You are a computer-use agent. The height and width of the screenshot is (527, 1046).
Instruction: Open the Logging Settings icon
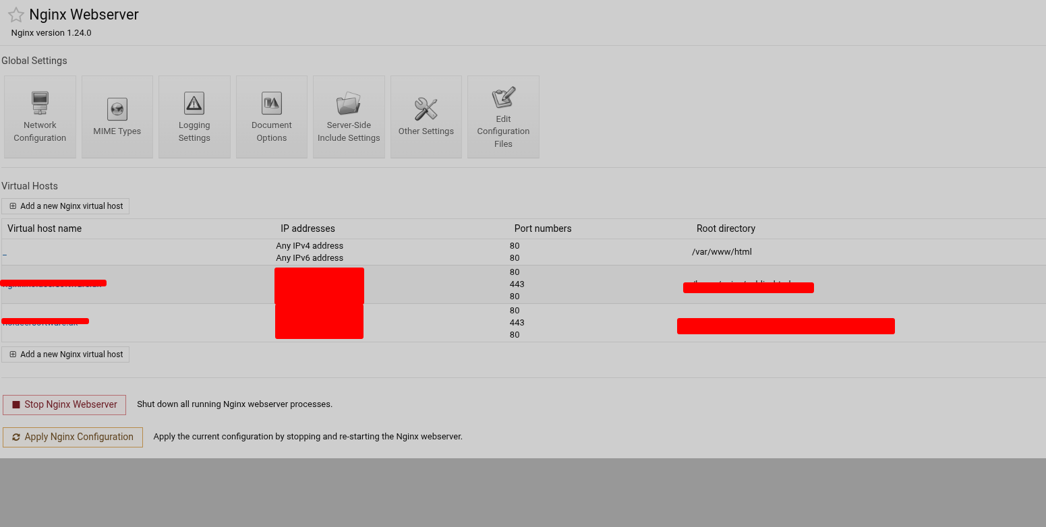tap(194, 117)
